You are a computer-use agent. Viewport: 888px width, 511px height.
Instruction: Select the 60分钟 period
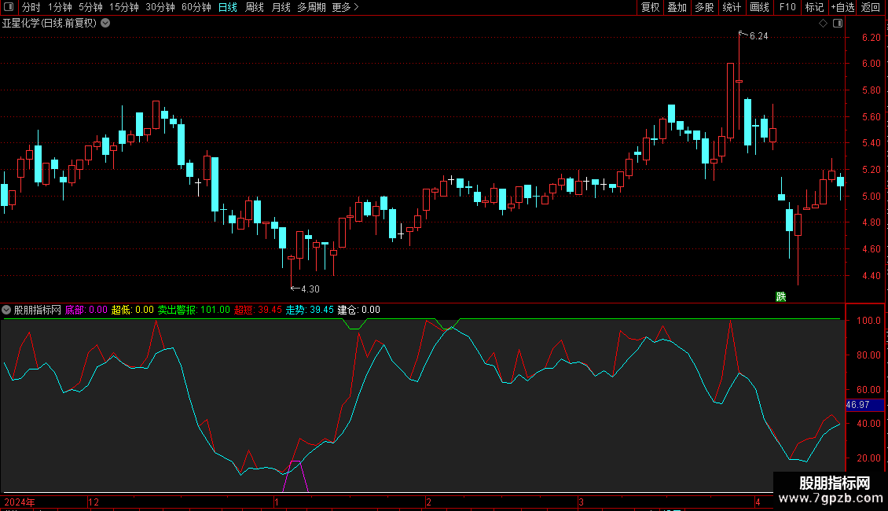[196, 7]
